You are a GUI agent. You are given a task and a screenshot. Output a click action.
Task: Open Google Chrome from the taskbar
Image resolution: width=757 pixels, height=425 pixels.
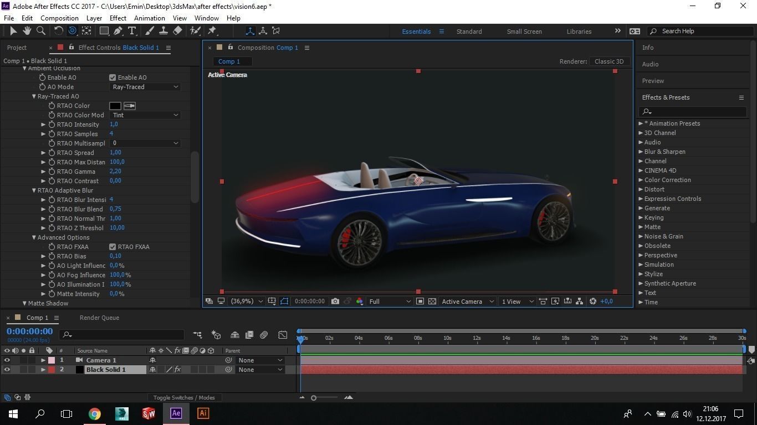95,413
